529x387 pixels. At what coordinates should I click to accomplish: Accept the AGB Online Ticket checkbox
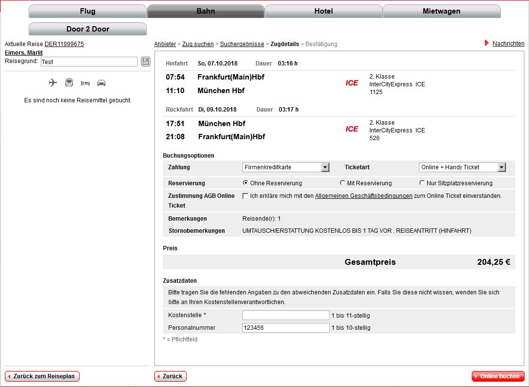(x=245, y=196)
